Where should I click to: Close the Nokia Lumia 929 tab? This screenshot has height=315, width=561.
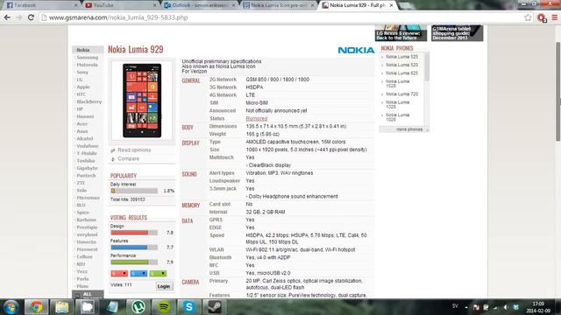click(391, 5)
